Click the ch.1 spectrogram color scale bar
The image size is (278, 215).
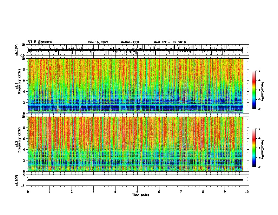[254, 90]
